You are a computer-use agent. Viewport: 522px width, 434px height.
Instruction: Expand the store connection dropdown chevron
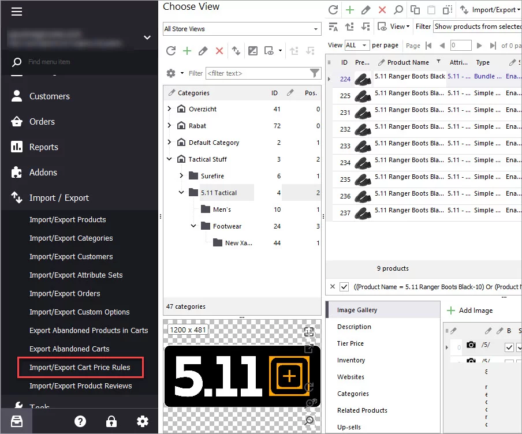pyautogui.click(x=147, y=38)
